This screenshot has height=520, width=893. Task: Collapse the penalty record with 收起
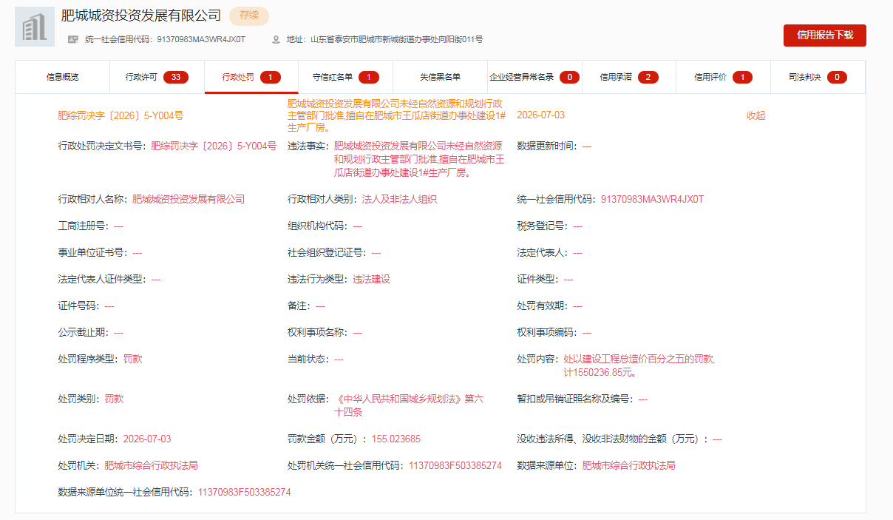pyautogui.click(x=756, y=115)
